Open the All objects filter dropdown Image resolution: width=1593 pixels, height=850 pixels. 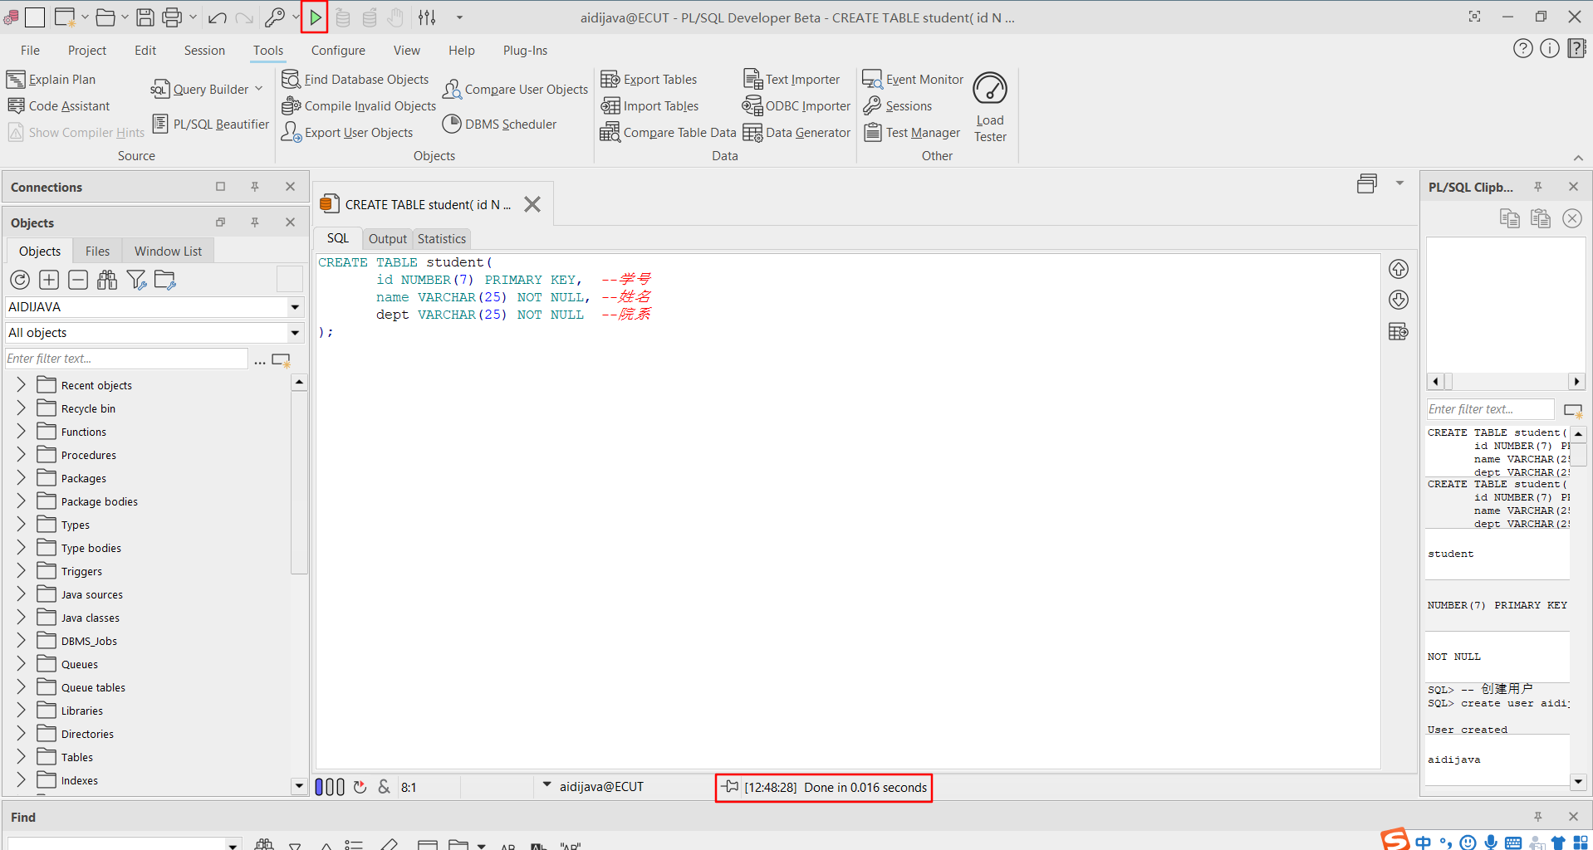[x=295, y=333]
